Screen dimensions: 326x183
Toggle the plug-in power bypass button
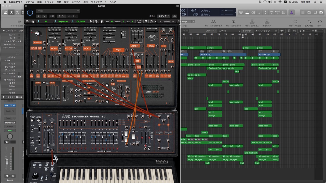pos(30,13)
